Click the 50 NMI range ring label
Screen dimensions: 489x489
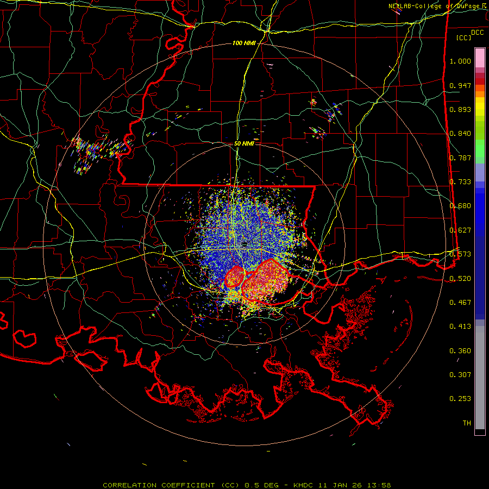click(244, 143)
